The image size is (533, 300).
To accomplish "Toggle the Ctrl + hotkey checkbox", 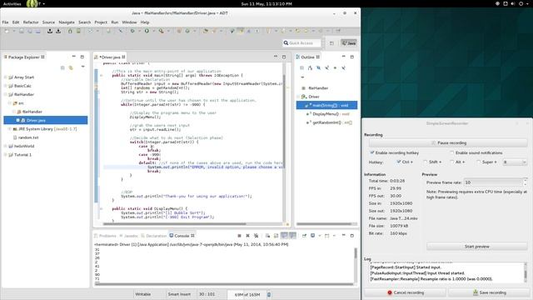I will click(x=398, y=162).
